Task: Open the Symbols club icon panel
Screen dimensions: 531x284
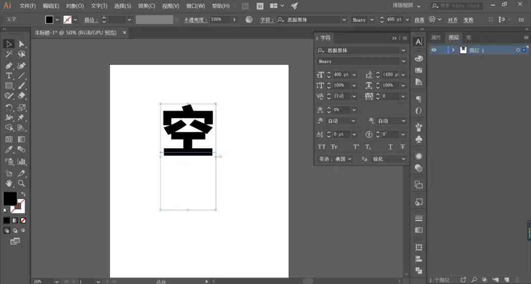Action: [418, 139]
